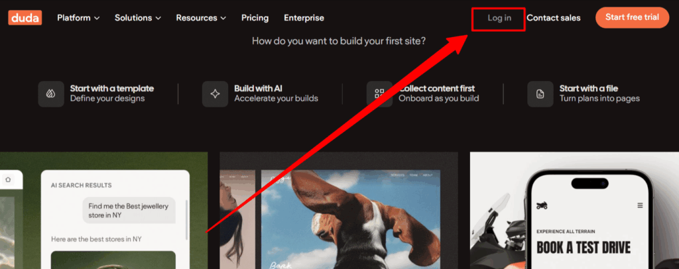Tap the hamburger menu in phone mockup

click(x=640, y=205)
